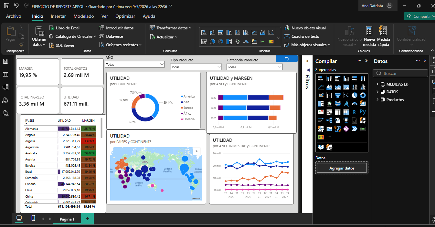This screenshot has height=227, width=435.
Task: Click the Compartir button
Action: 419,16
